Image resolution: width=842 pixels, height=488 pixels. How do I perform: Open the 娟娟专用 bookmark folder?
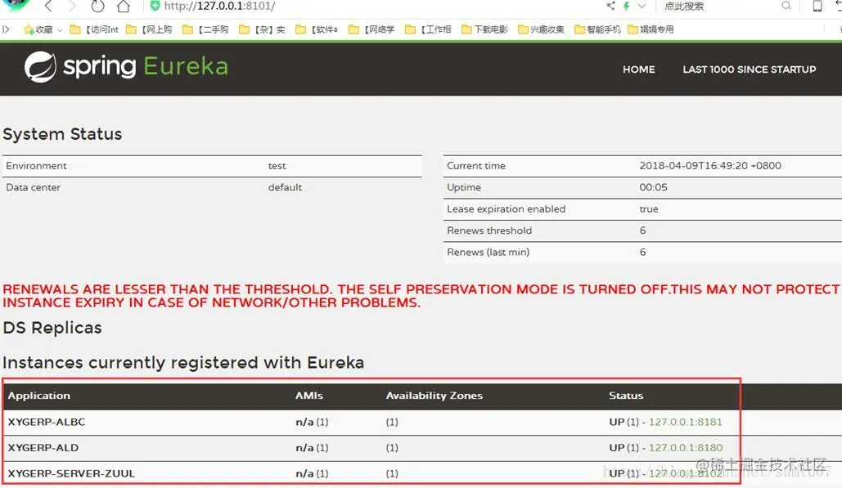(x=651, y=29)
